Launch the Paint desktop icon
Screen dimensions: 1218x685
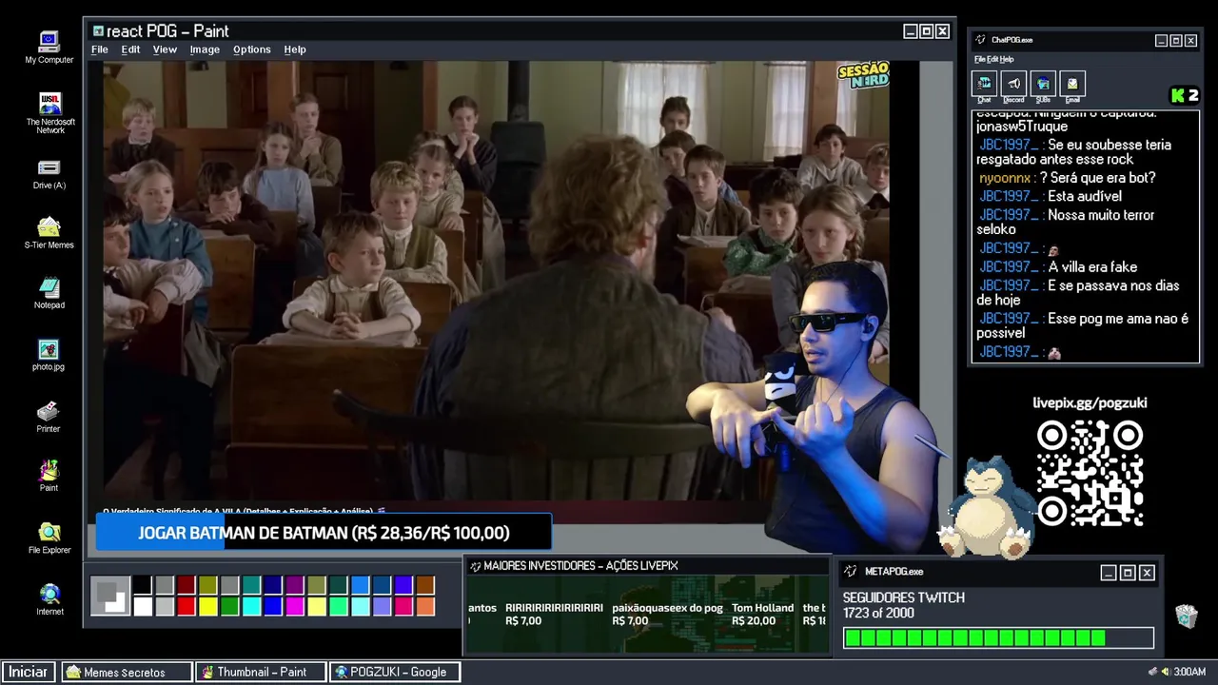coord(49,476)
